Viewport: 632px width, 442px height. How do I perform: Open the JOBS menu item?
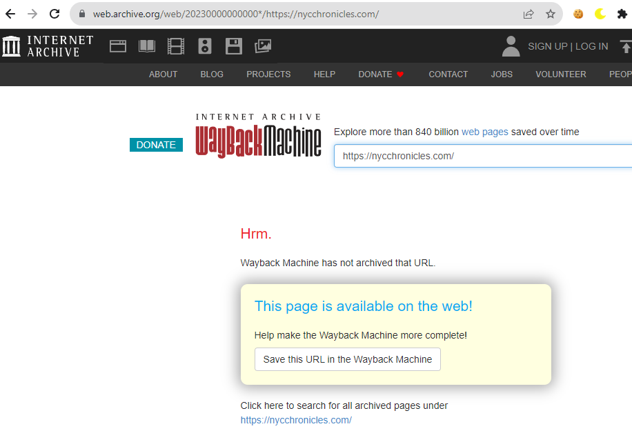(502, 74)
